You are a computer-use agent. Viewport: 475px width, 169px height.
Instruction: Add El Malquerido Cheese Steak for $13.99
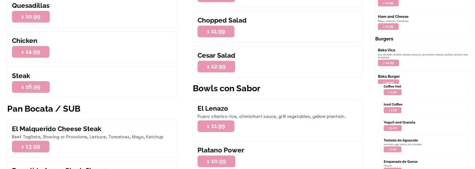(x=31, y=147)
